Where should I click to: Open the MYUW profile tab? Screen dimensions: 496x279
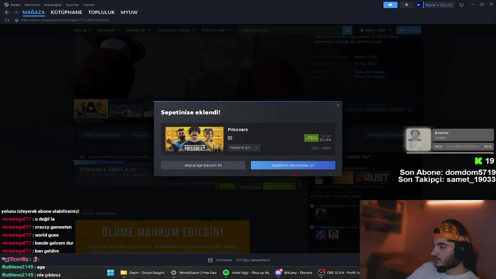[129, 12]
